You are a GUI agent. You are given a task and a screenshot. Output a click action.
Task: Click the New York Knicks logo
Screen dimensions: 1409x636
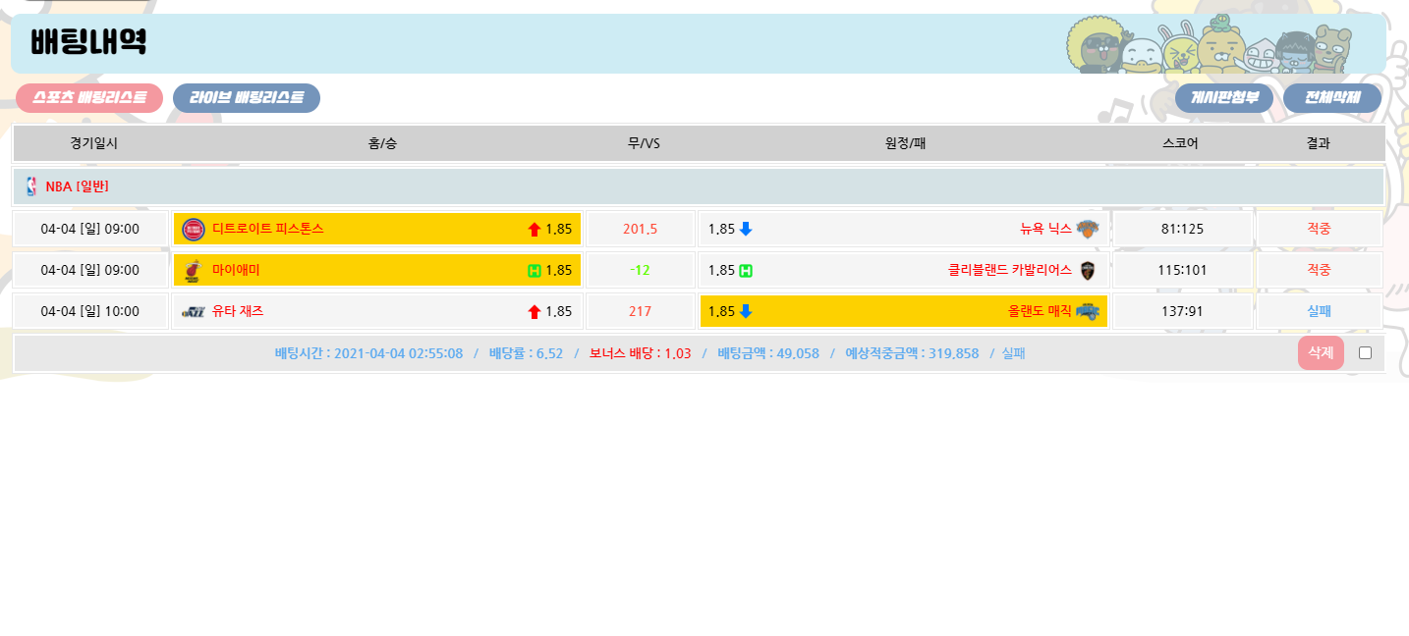[1087, 230]
